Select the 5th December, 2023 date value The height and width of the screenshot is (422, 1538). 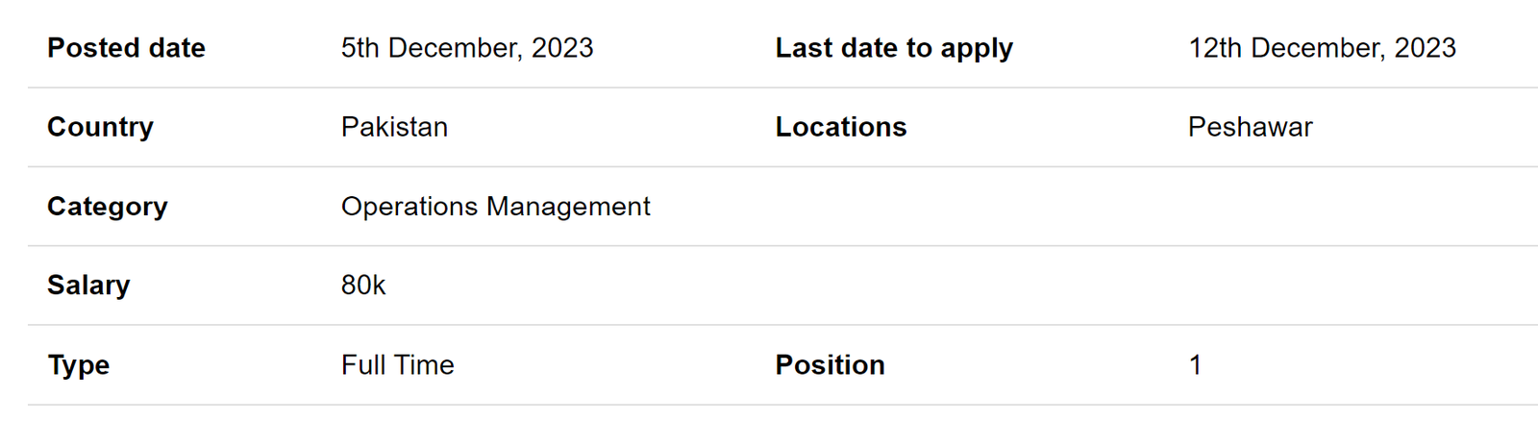[x=467, y=48]
